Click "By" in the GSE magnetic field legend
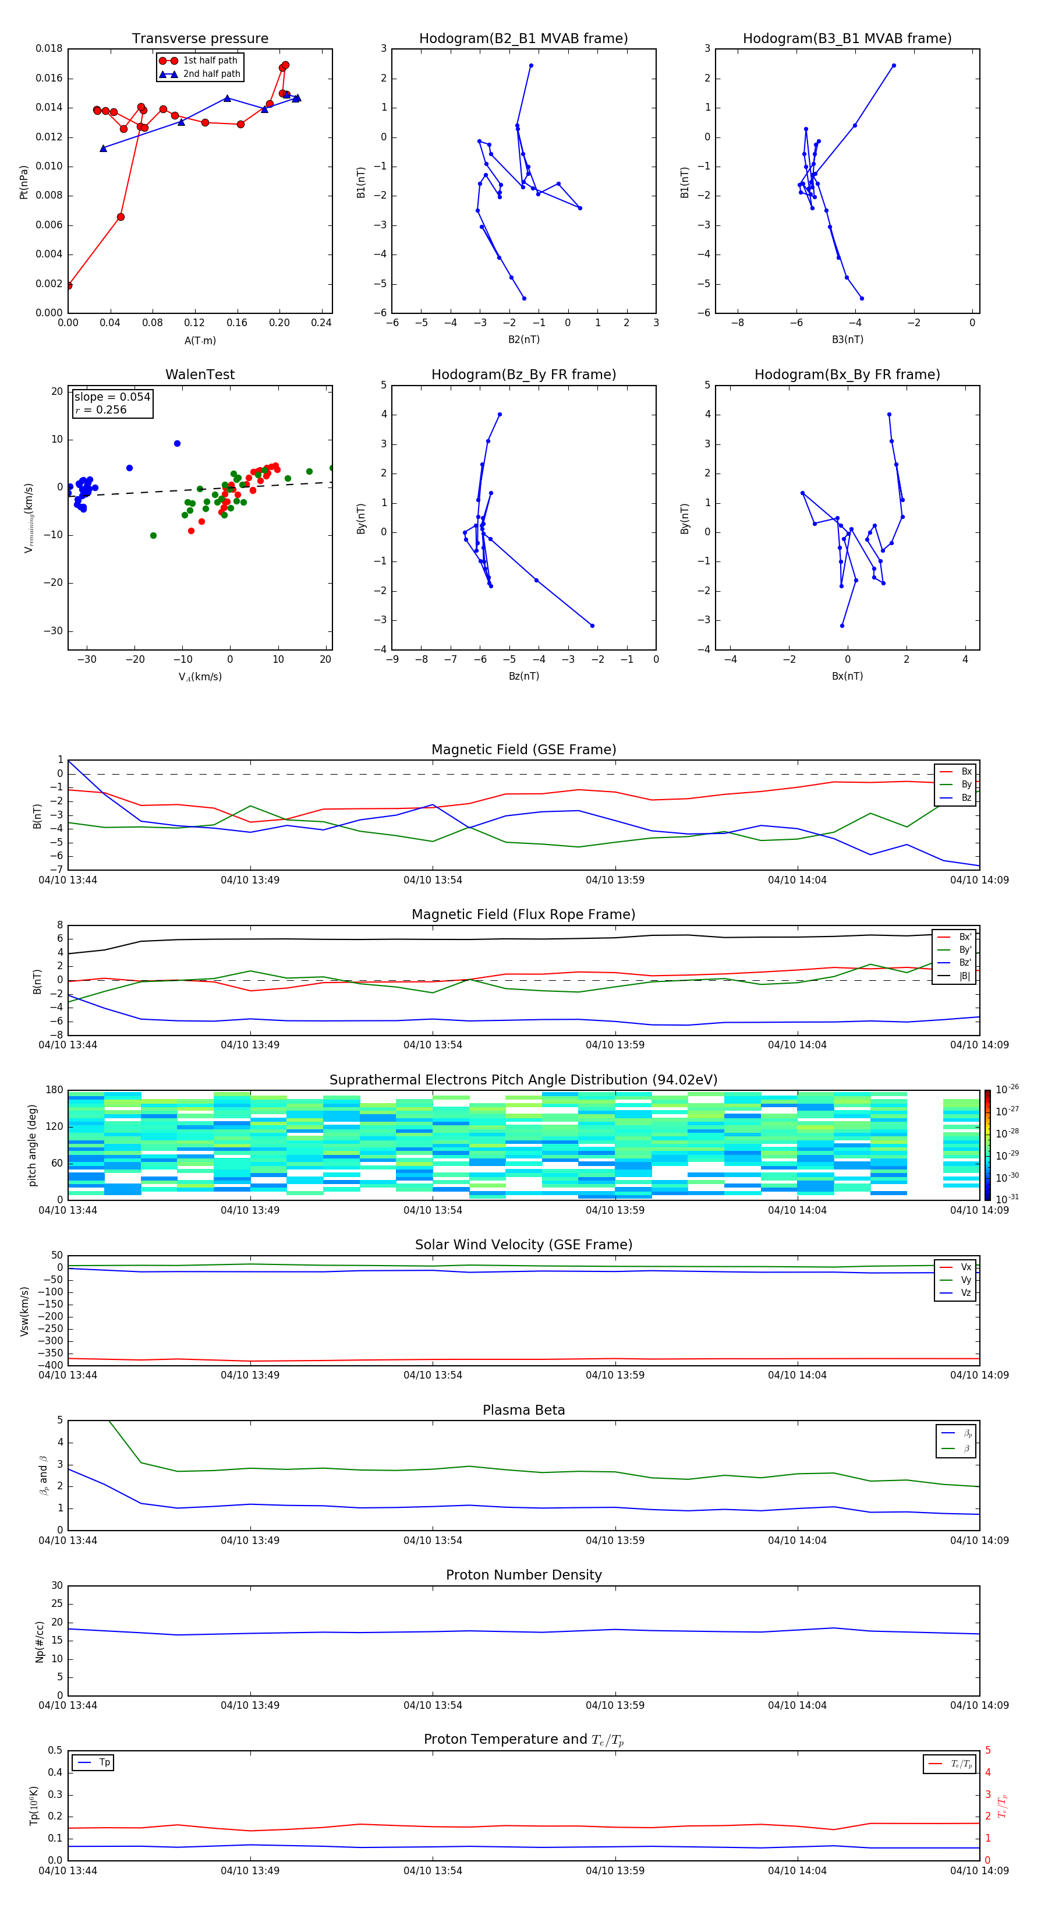The width and height of the screenshot is (1048, 1922). 966,784
